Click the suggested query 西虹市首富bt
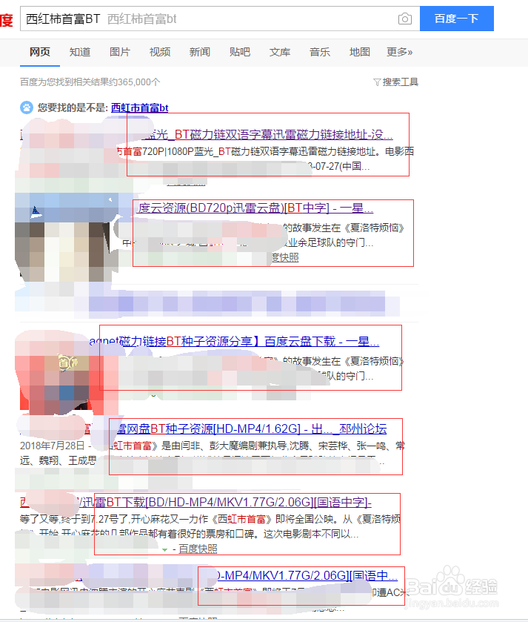528x622 pixels. click(139, 108)
